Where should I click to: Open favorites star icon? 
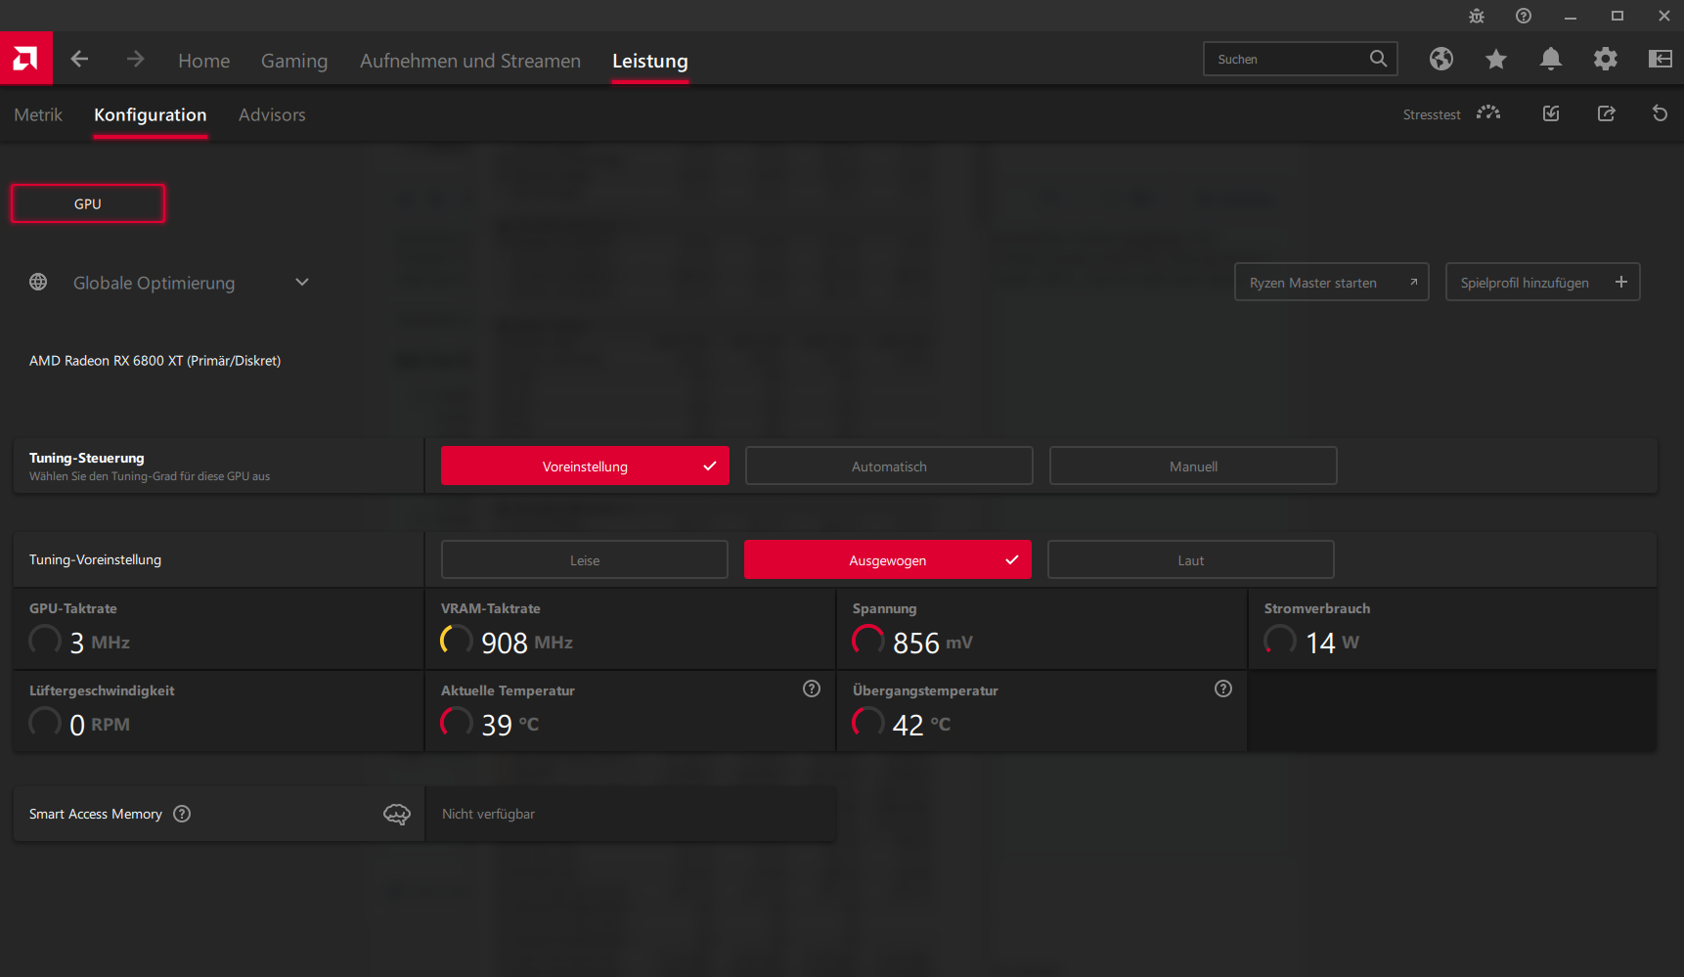[1495, 59]
